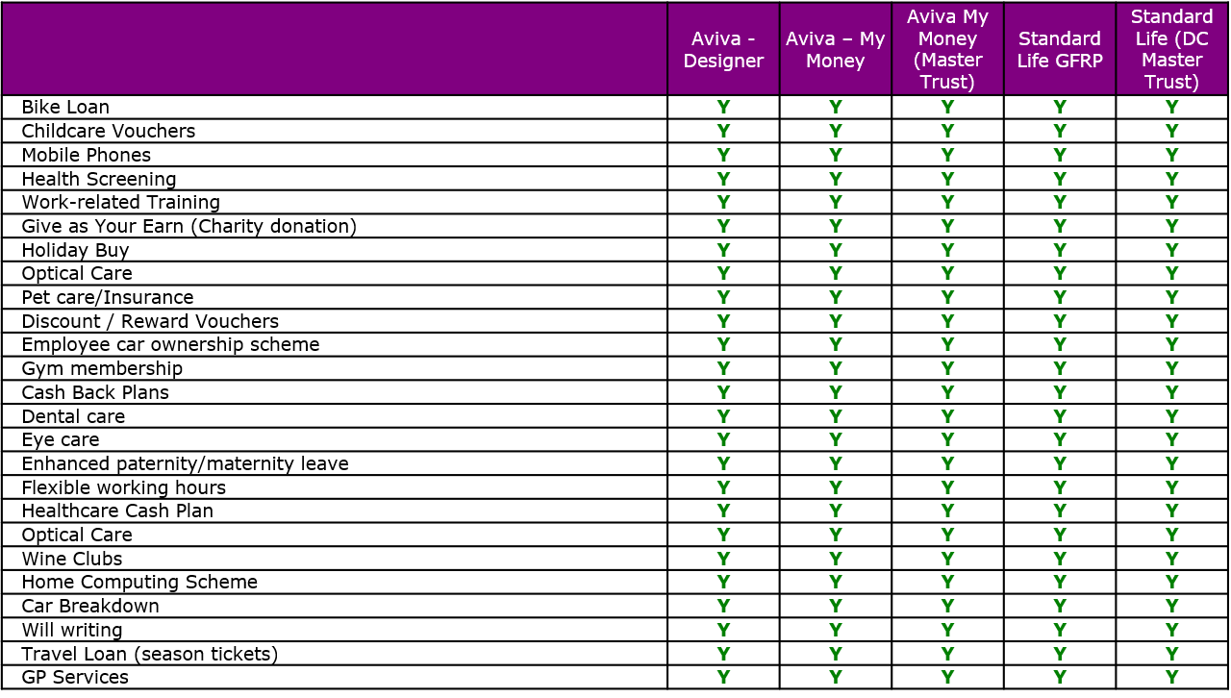This screenshot has width=1231, height=698.
Task: Click the Will writing row label
Action: (x=72, y=630)
